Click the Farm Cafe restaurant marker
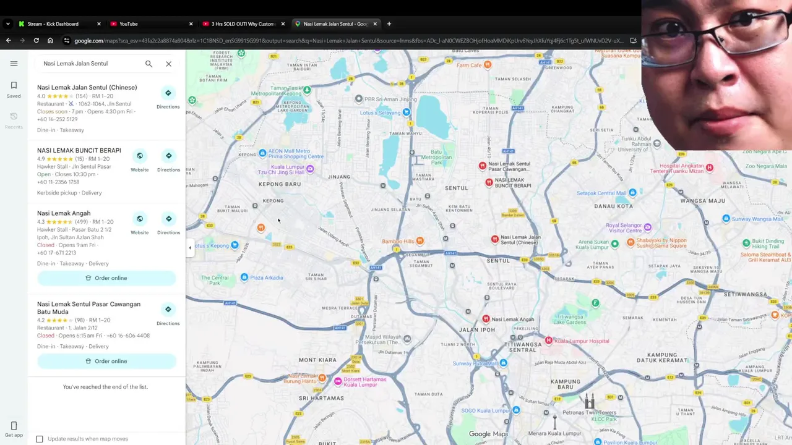This screenshot has height=445, width=792. [488, 64]
